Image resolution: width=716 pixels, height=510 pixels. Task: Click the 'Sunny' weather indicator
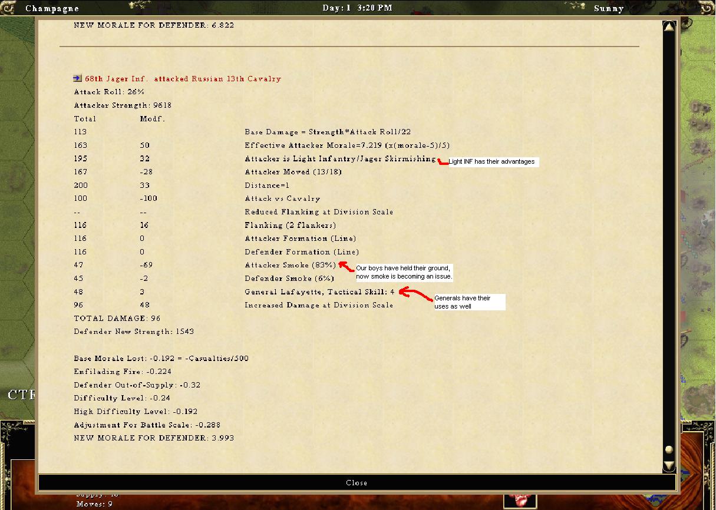609,8
